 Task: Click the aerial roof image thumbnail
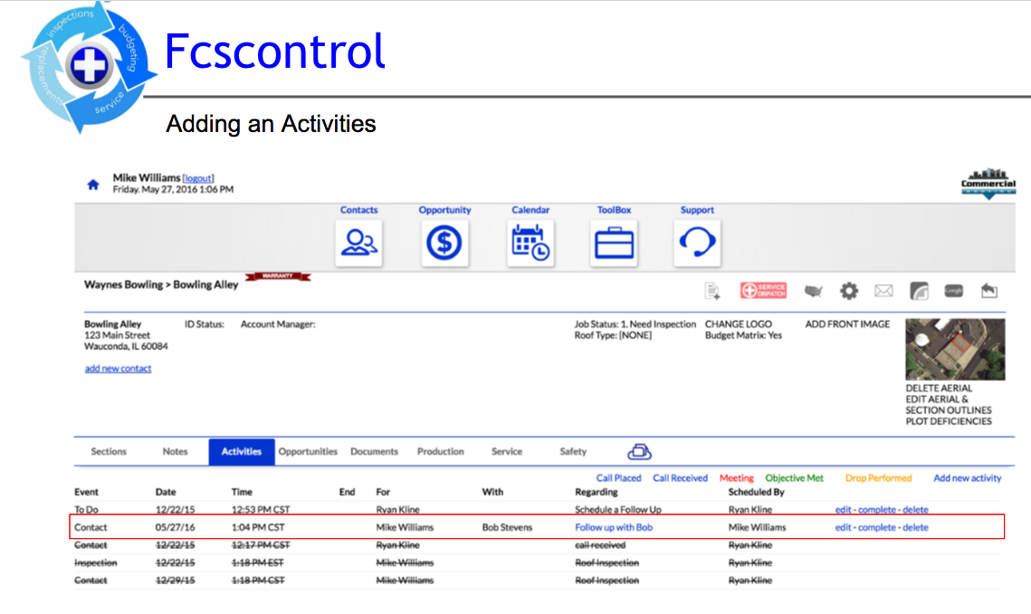(x=954, y=349)
